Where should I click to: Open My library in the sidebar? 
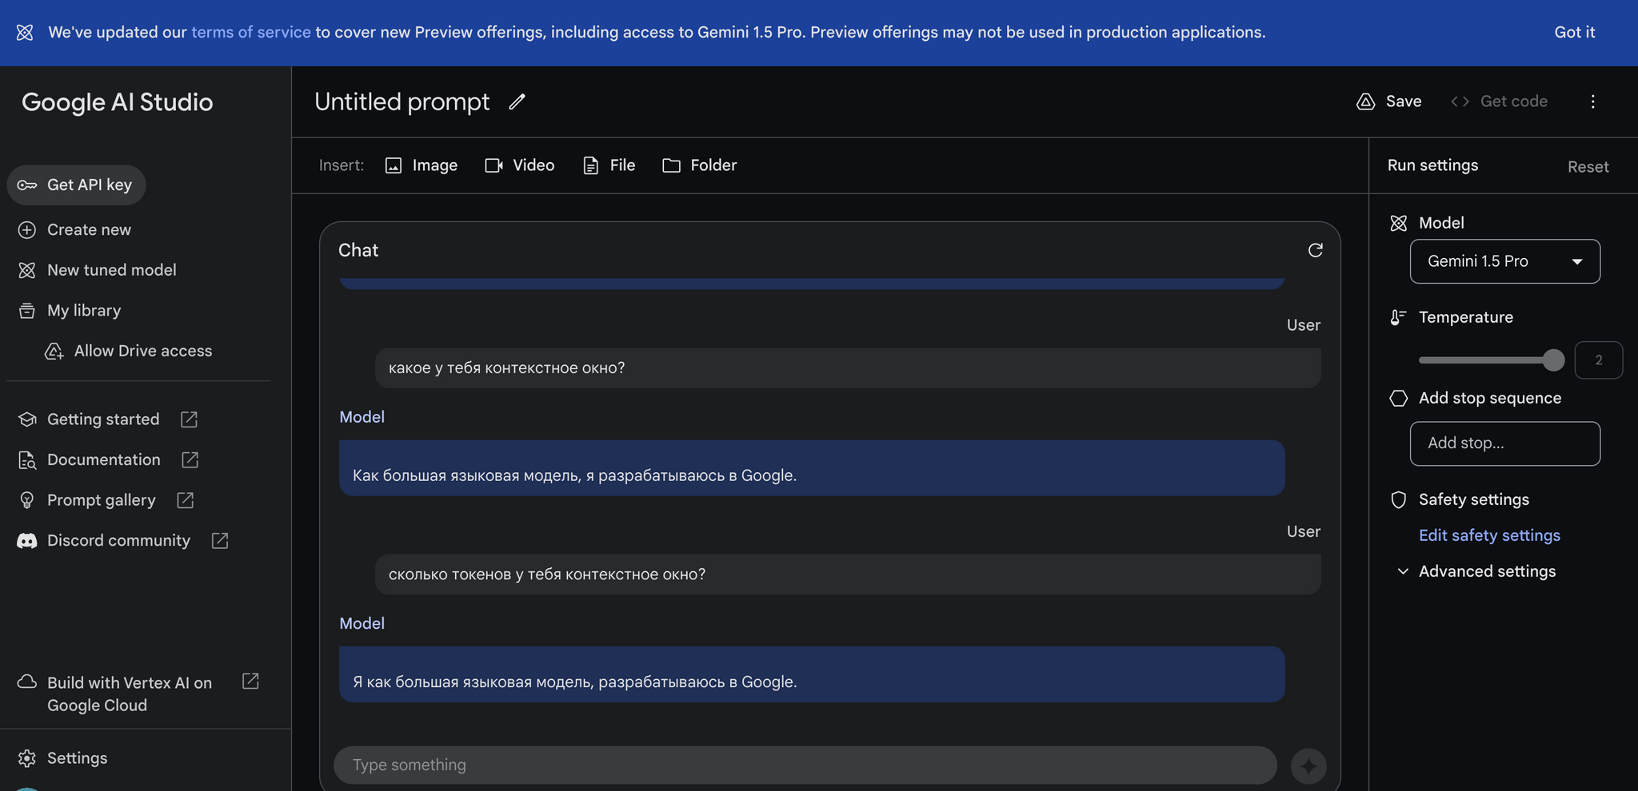click(84, 311)
